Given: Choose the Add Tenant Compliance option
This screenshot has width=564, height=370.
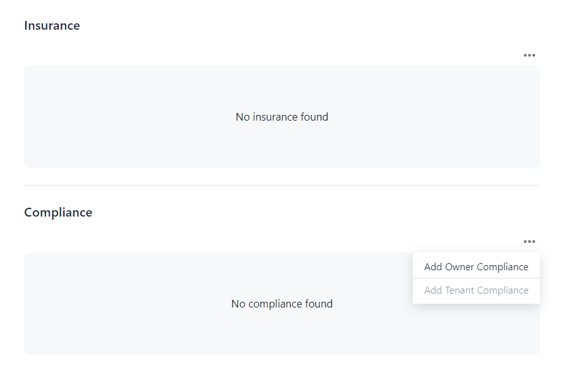Looking at the screenshot, I should [x=476, y=290].
